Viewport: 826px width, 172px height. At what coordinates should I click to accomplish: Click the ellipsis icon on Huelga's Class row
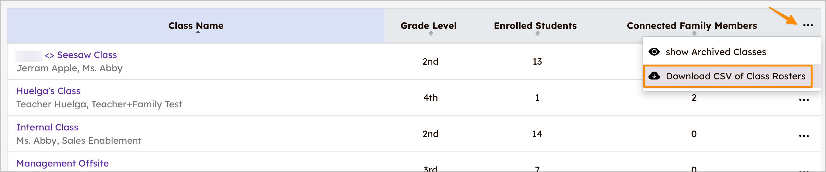pos(804,100)
